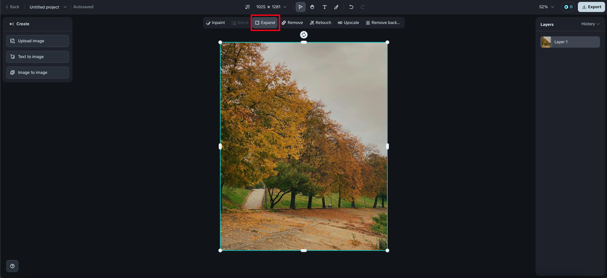Open the Retouch tool
The width and height of the screenshot is (607, 278).
tap(321, 23)
